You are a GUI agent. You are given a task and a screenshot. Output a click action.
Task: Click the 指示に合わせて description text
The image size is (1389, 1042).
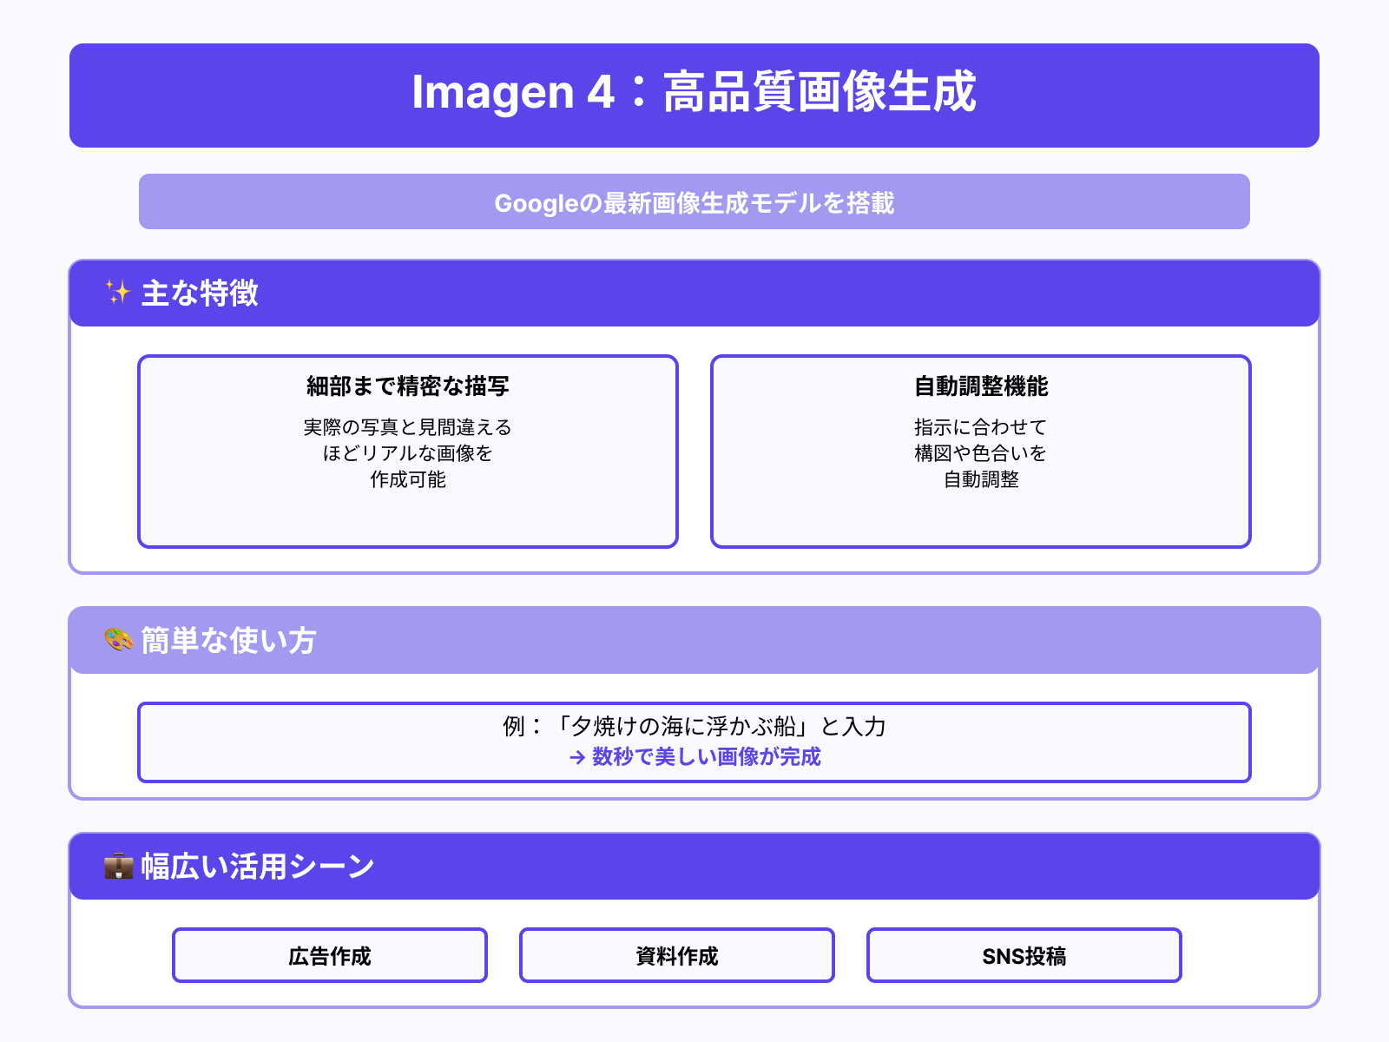point(979,426)
